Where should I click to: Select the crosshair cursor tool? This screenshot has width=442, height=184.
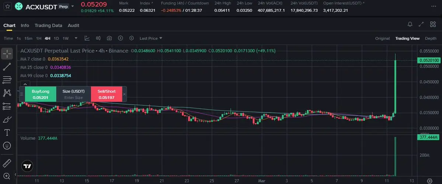[x=7, y=53]
